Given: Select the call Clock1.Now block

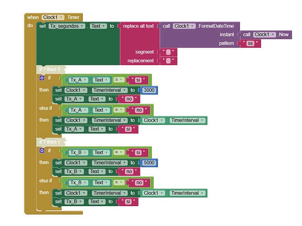Looking at the screenshot, I should (266, 35).
